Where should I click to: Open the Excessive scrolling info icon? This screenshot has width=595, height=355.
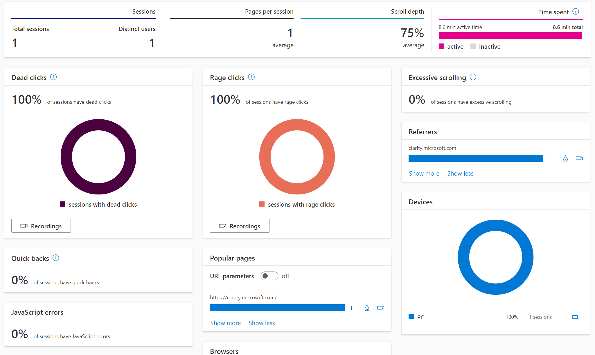[x=473, y=77]
